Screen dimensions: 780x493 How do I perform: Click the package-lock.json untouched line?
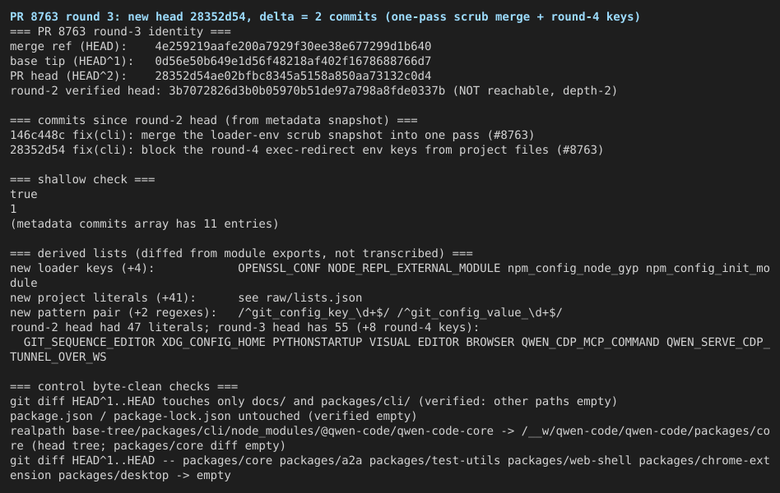pyautogui.click(x=213, y=416)
